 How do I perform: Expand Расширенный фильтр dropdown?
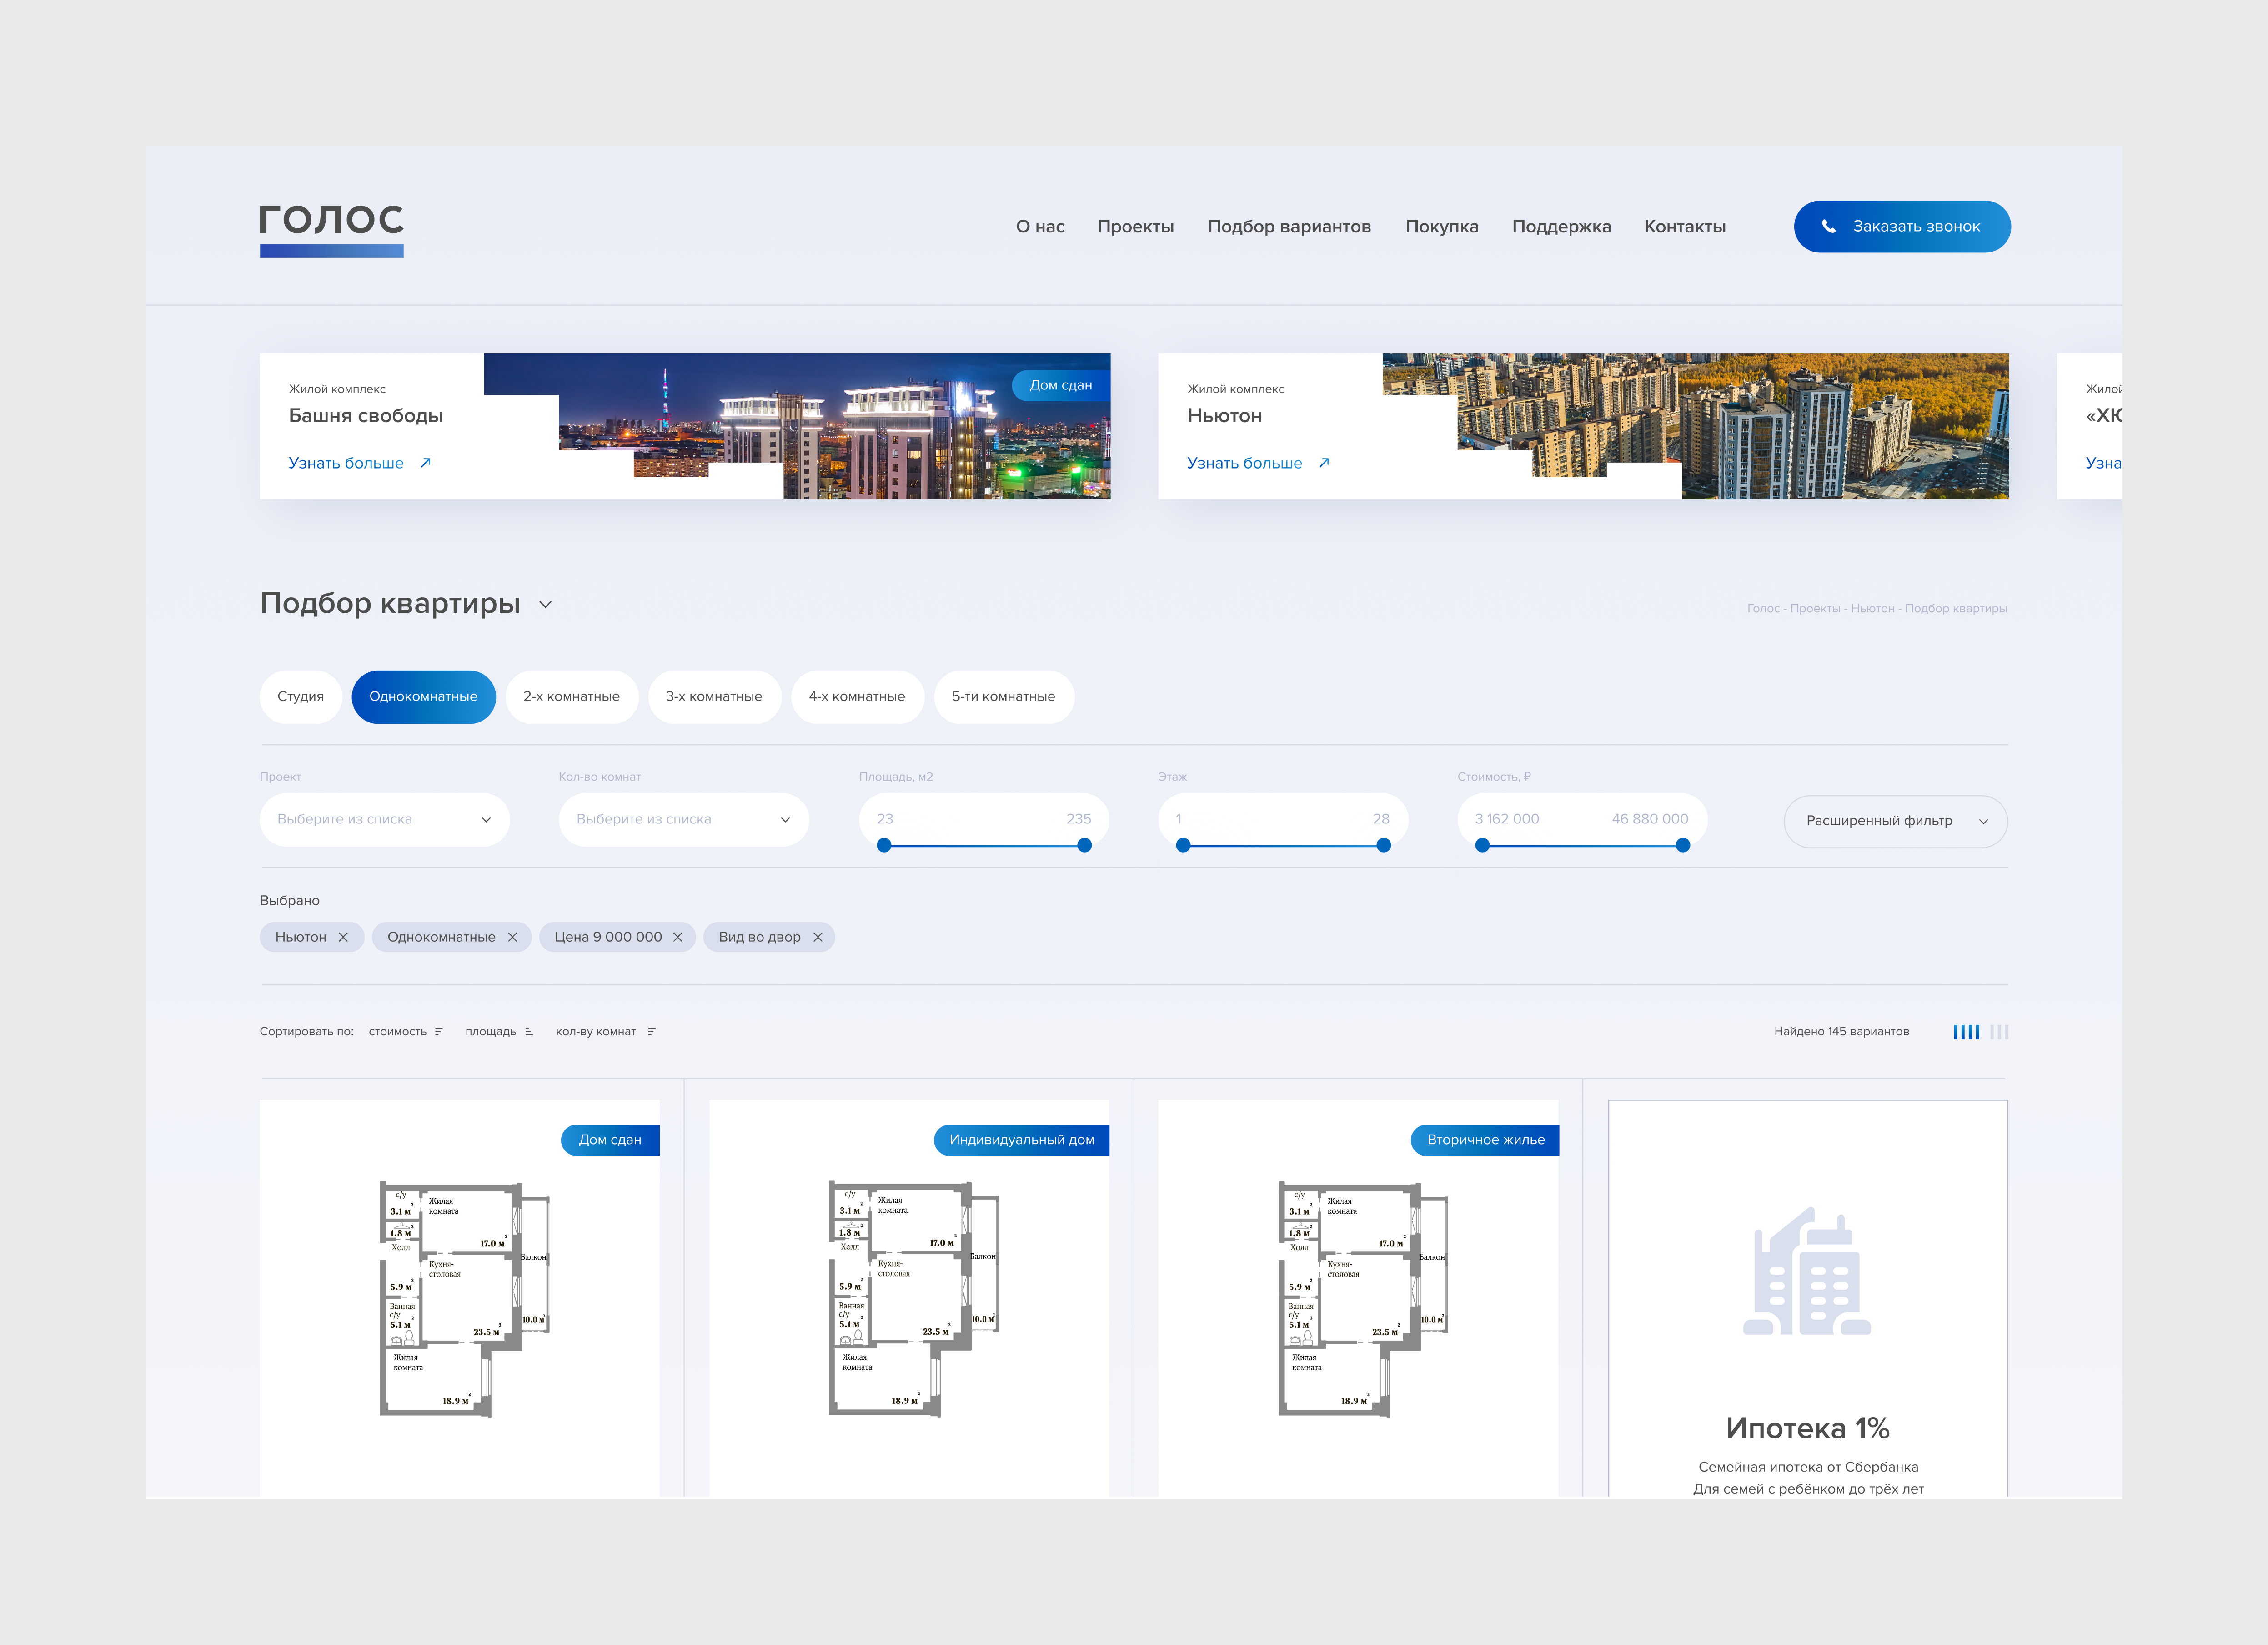(x=1895, y=821)
